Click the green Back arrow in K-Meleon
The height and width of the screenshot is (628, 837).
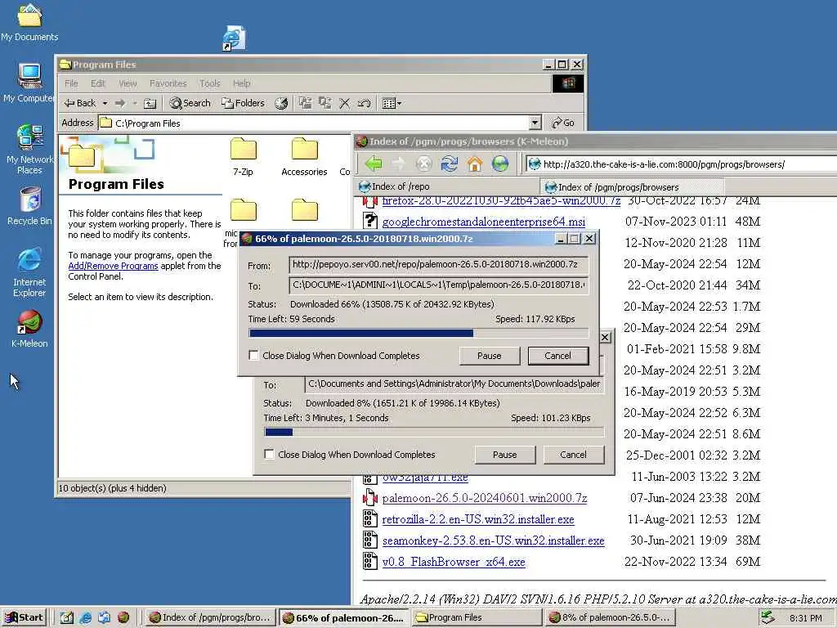(x=374, y=164)
